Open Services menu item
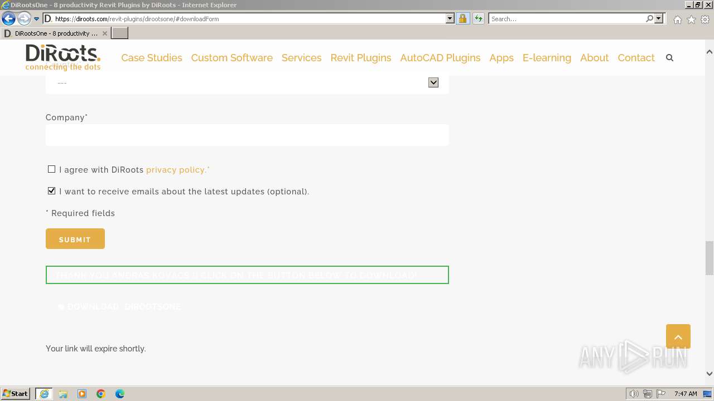The height and width of the screenshot is (401, 714). 301,57
